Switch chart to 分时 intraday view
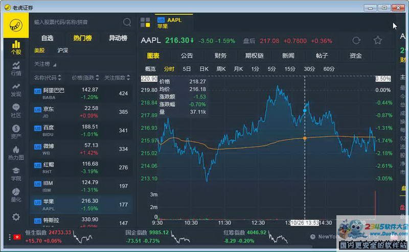Image resolution: width=409 pixels, height=252 pixels. 169,69
